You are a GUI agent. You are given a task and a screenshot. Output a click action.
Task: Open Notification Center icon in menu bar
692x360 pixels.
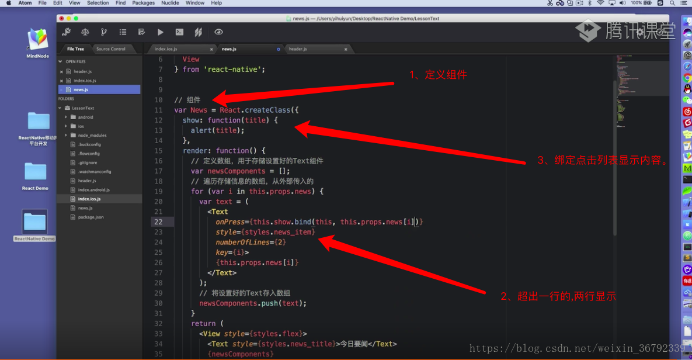684,3
